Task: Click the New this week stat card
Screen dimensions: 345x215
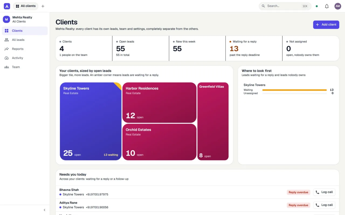Action: [197, 48]
